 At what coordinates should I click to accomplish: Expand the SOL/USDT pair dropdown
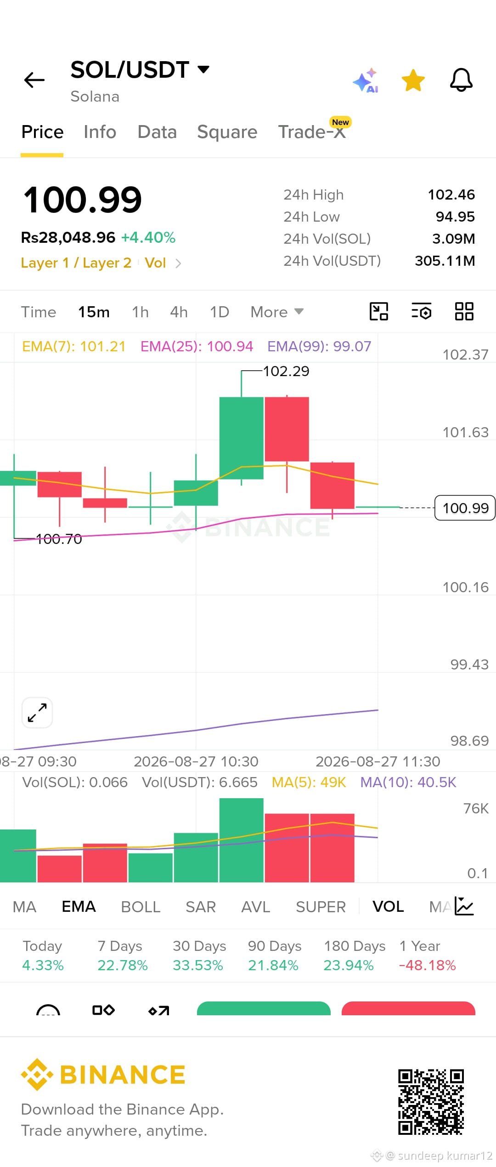click(x=203, y=69)
